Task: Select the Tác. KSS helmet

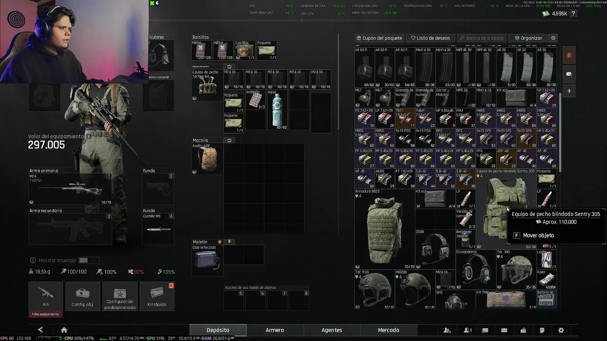Action: click(375, 289)
